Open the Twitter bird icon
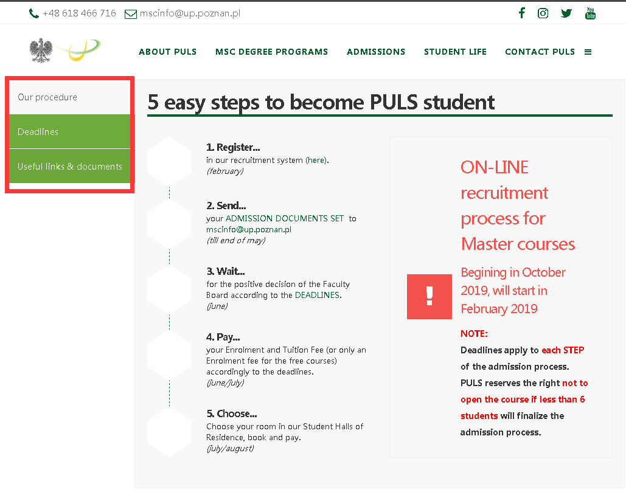Screen dimensions: 626x498 point(566,13)
